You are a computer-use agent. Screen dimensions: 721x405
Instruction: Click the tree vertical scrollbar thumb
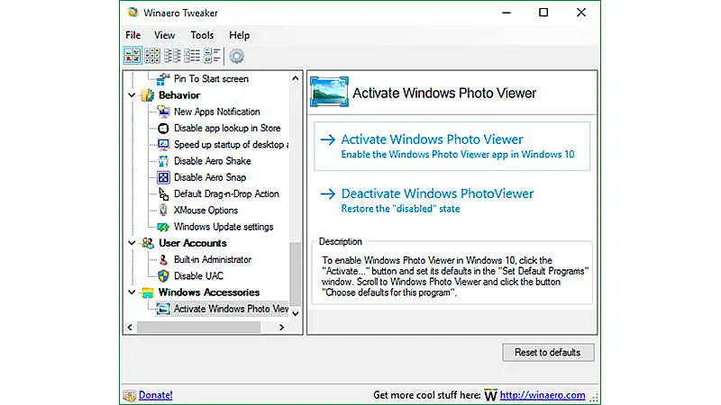[x=296, y=274]
